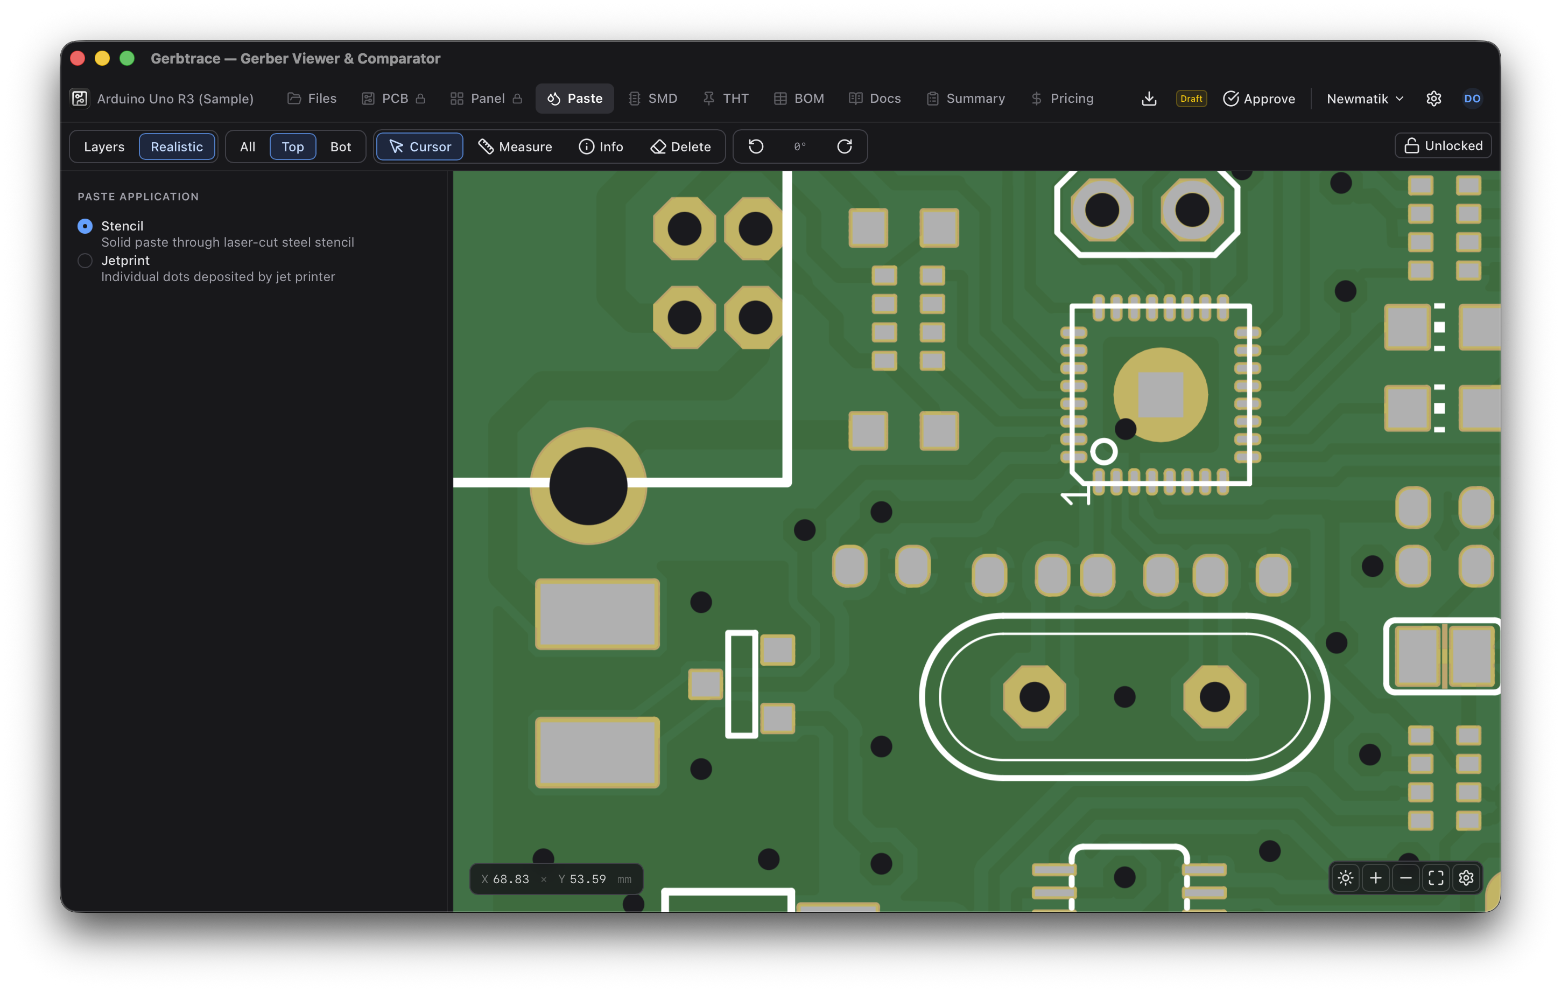Click the Draft status badge
This screenshot has width=1561, height=992.
click(1192, 99)
